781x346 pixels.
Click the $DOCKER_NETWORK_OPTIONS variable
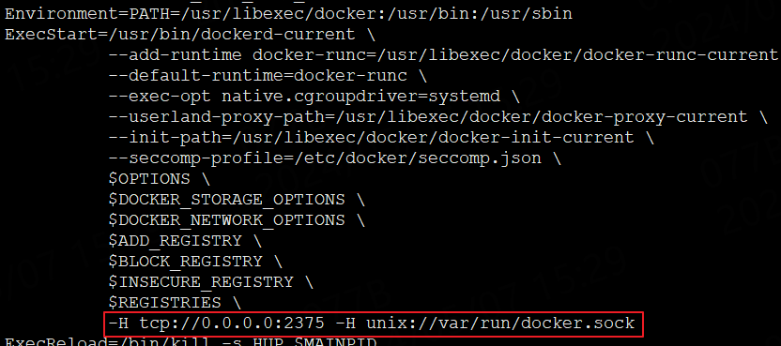coord(226,220)
